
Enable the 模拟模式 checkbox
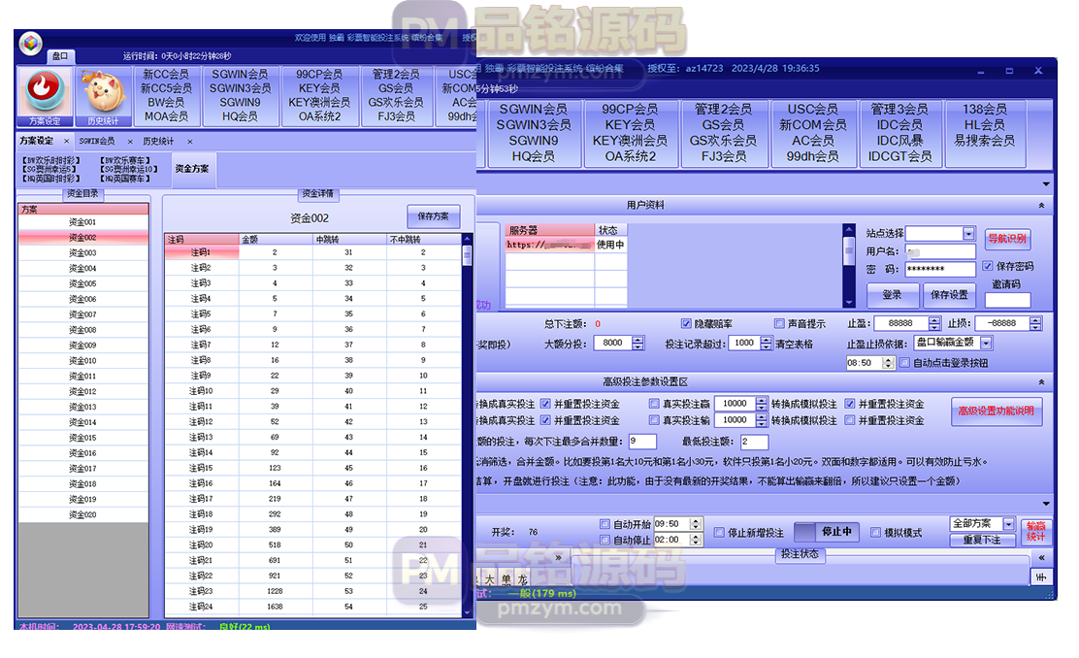(875, 532)
